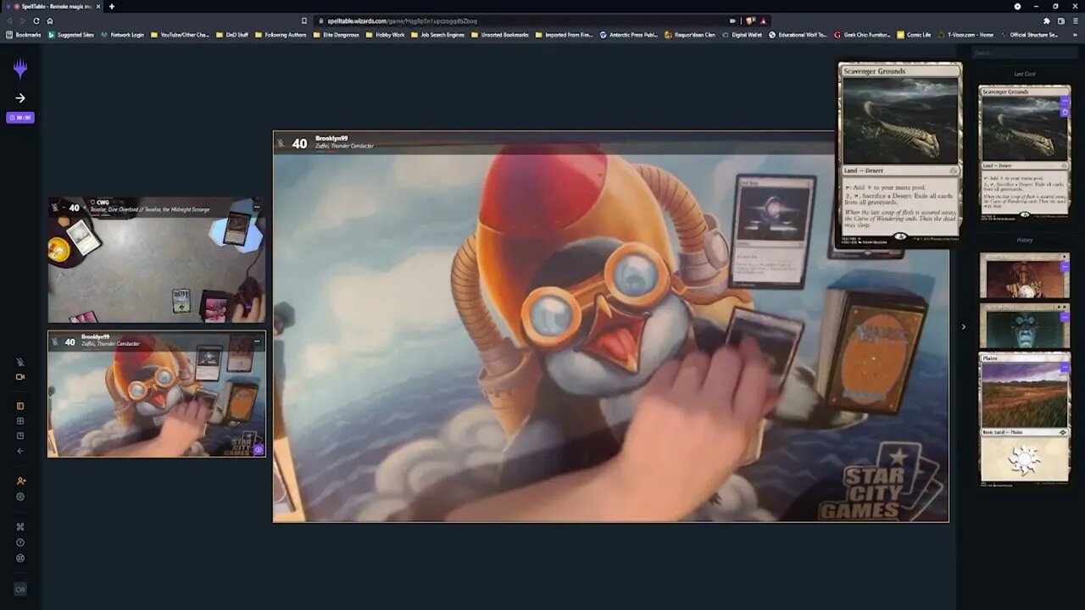The image size is (1085, 610).
Task: Open the CW user profile avatar
Action: pos(20,589)
